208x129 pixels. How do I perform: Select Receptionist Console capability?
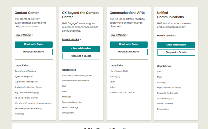pyautogui.click(x=167, y=93)
